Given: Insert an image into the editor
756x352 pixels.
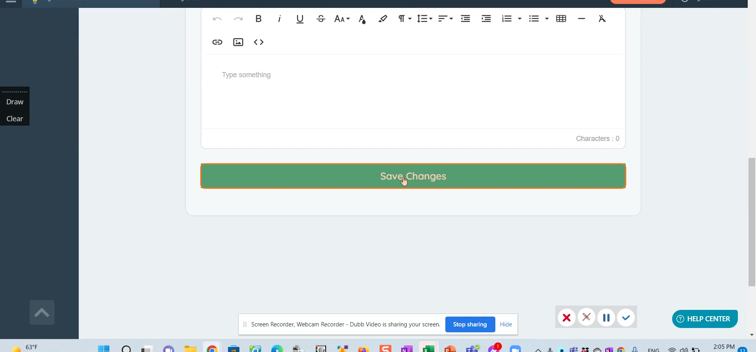Looking at the screenshot, I should tap(238, 42).
